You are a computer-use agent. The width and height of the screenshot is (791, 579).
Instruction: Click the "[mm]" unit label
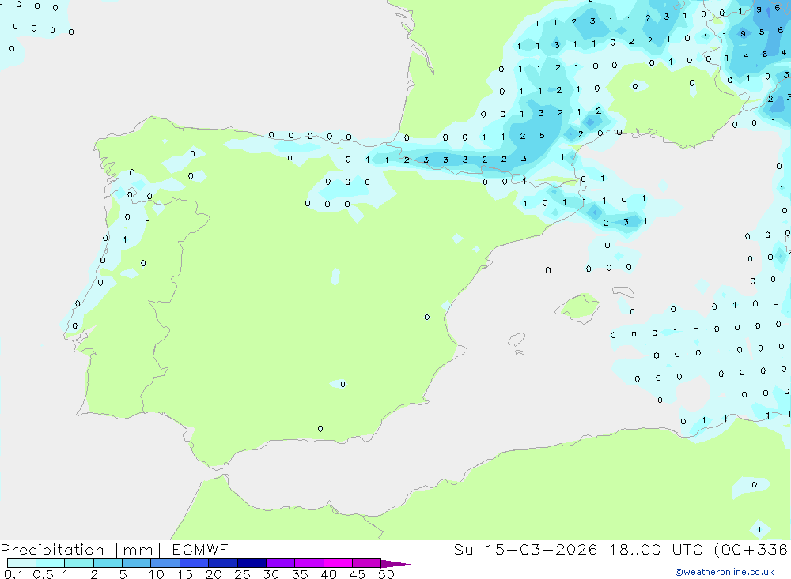138,550
